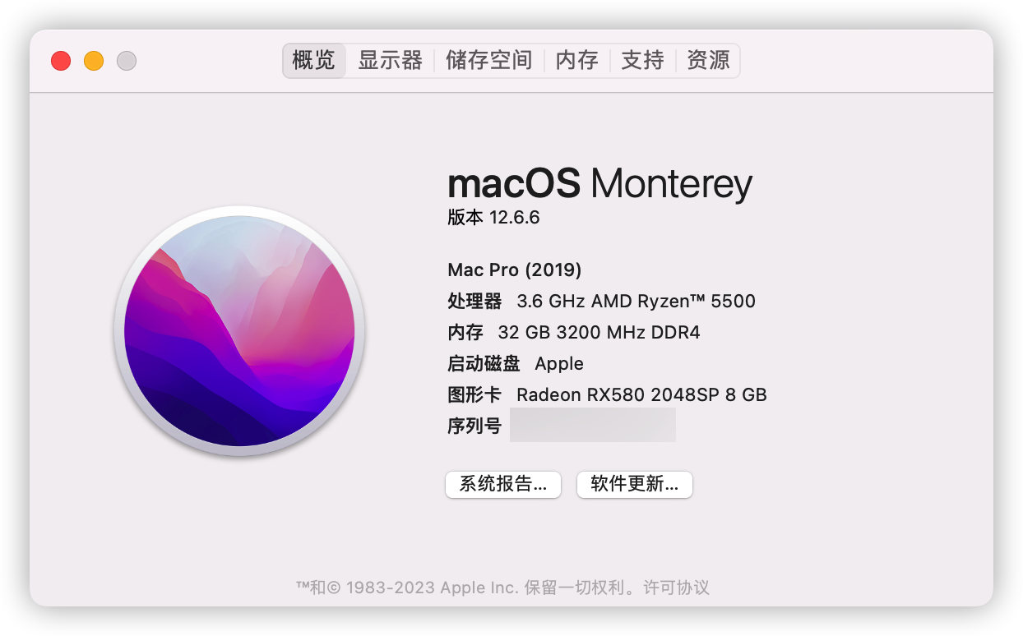
Task: Click the Radeon RX580 graphics card line
Action: [x=607, y=395]
